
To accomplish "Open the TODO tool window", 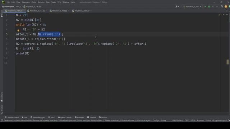I will click(51, 118).
